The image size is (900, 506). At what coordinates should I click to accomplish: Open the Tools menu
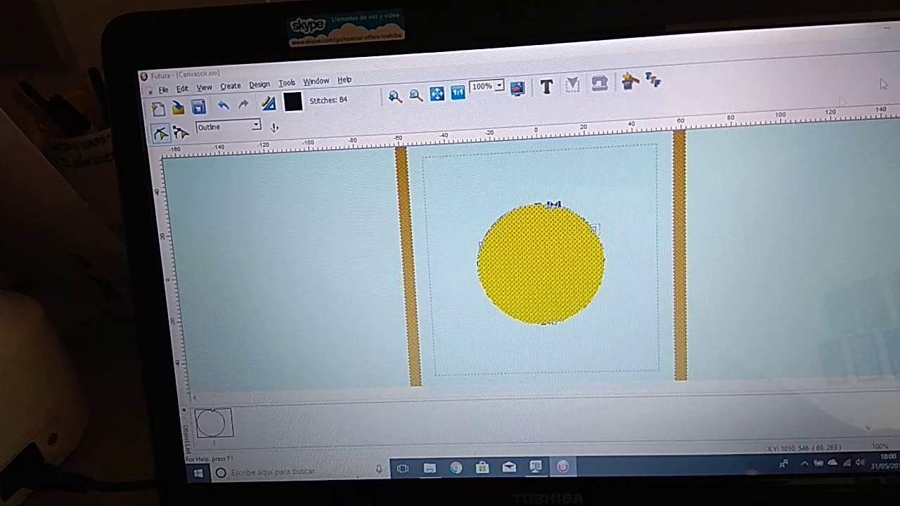(x=287, y=83)
